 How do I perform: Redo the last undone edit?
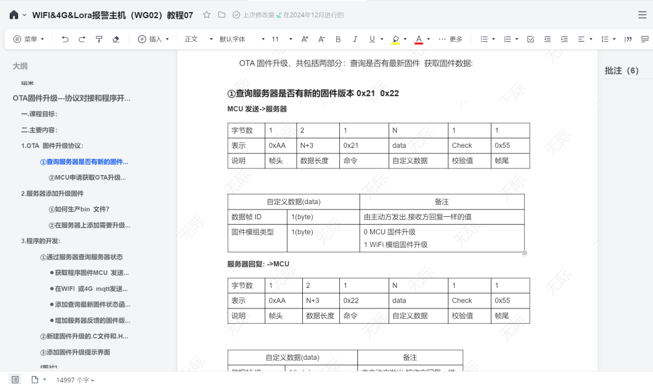[x=82, y=39]
